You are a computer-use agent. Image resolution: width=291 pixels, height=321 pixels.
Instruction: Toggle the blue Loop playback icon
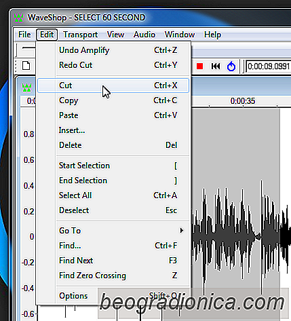231,67
